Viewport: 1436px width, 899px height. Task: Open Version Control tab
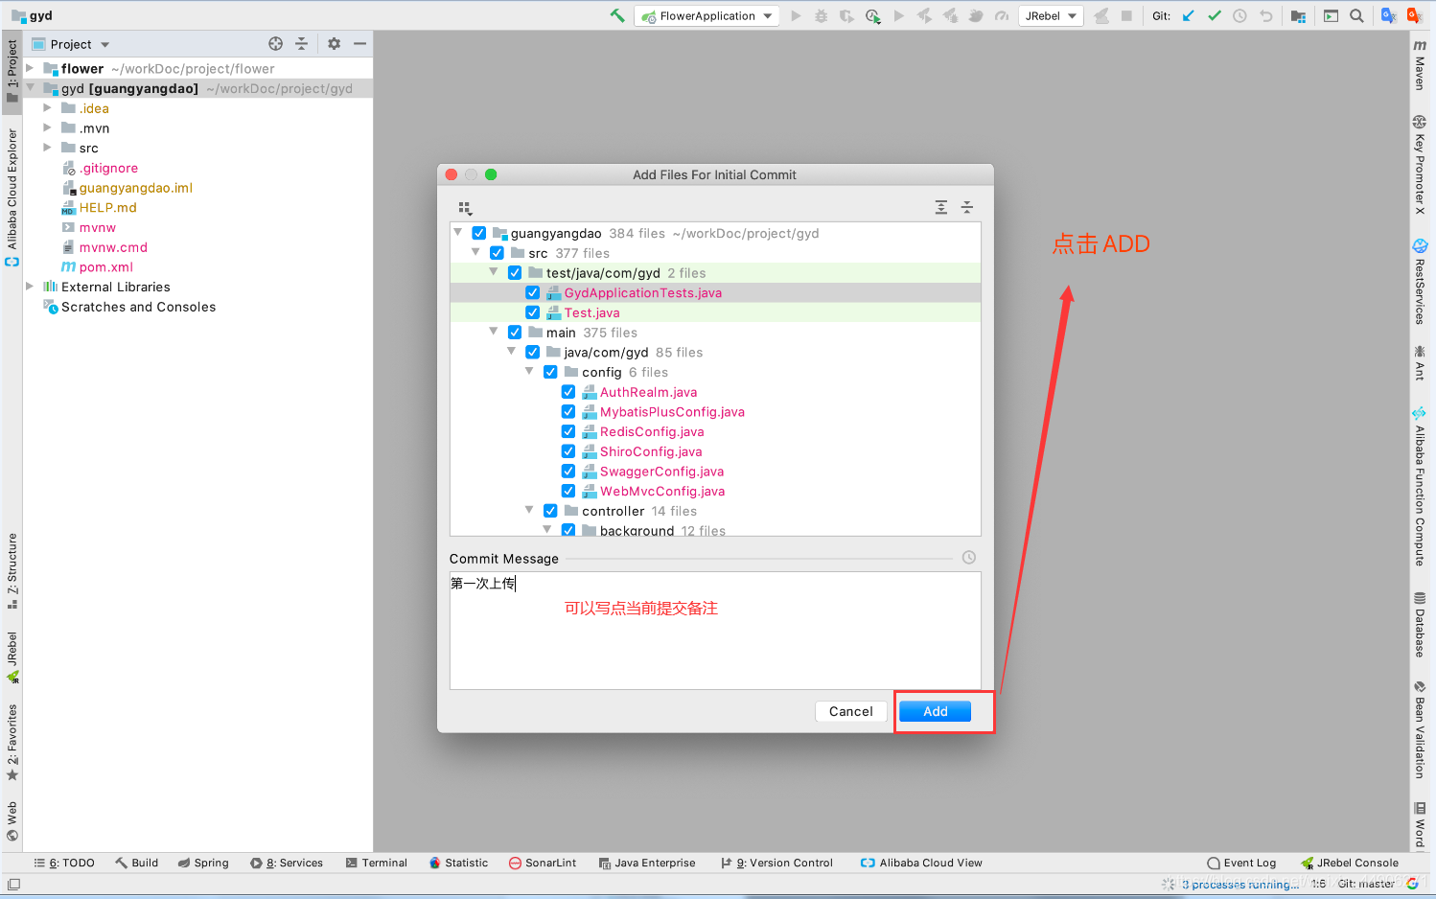[777, 863]
